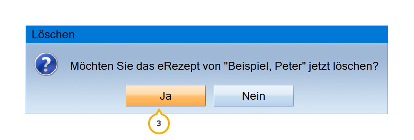Click the yellow circle labeled 3

pyautogui.click(x=159, y=124)
